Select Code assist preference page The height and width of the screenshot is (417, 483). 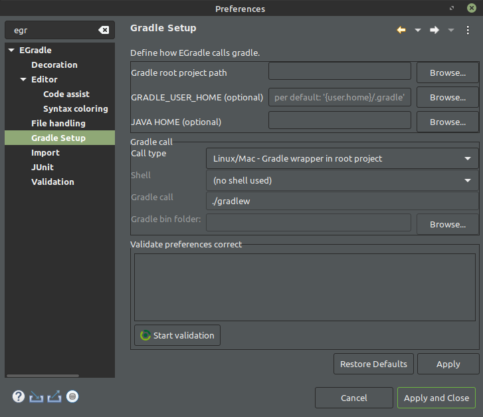66,94
